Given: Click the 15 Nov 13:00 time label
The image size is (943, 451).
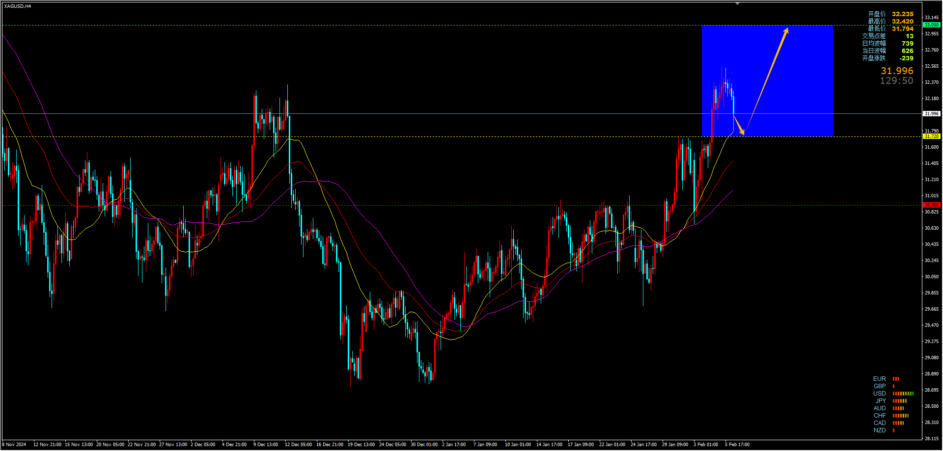Looking at the screenshot, I should tap(79, 445).
